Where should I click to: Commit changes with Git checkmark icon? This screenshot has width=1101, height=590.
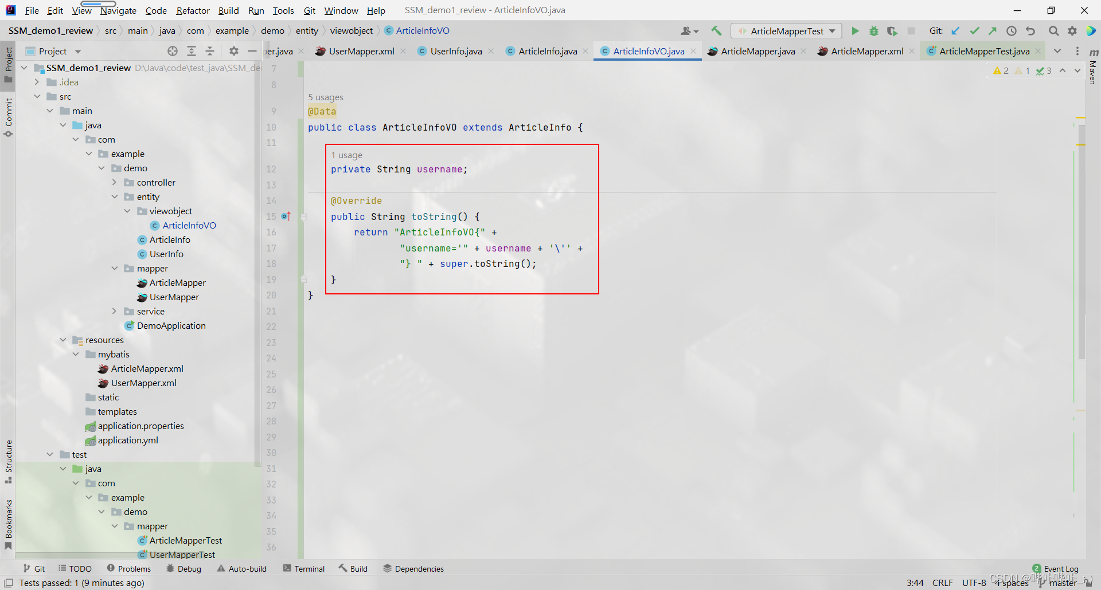coord(974,31)
